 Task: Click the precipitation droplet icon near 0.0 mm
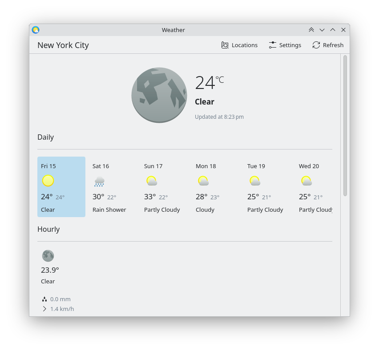44,299
